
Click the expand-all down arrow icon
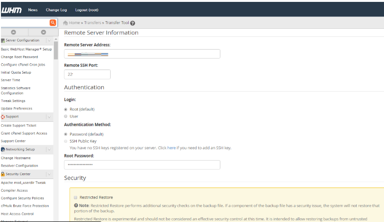43,32
